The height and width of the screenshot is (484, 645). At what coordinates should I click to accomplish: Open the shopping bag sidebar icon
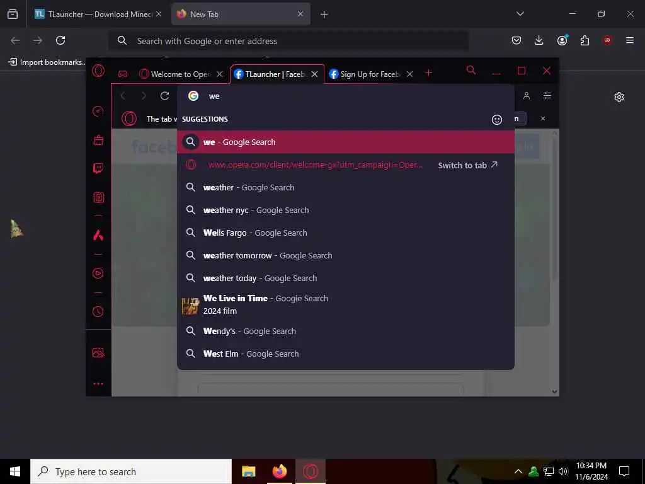click(x=98, y=141)
